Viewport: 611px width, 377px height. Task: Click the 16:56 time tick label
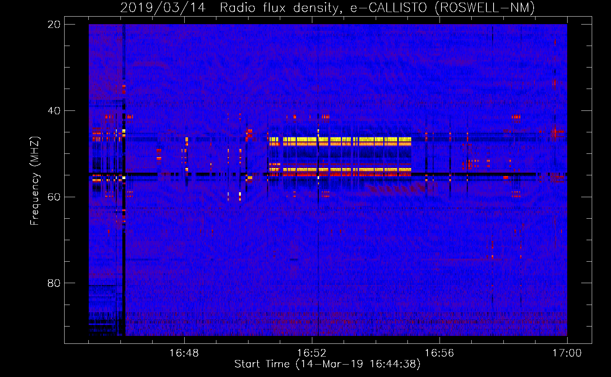pyautogui.click(x=439, y=353)
